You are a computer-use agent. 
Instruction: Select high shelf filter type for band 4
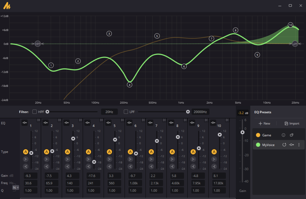(x=88, y=166)
